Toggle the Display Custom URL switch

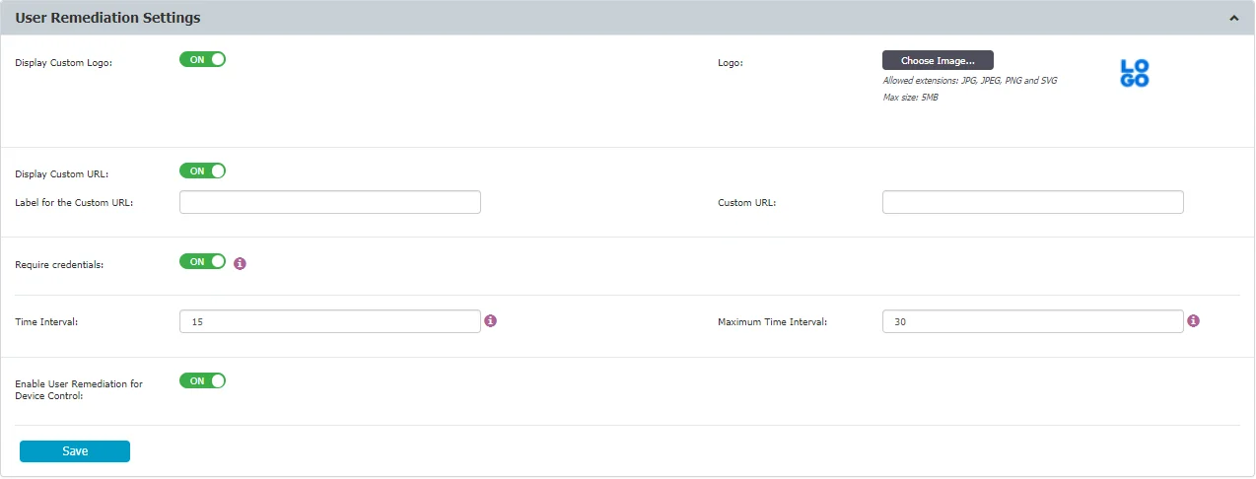coord(202,171)
